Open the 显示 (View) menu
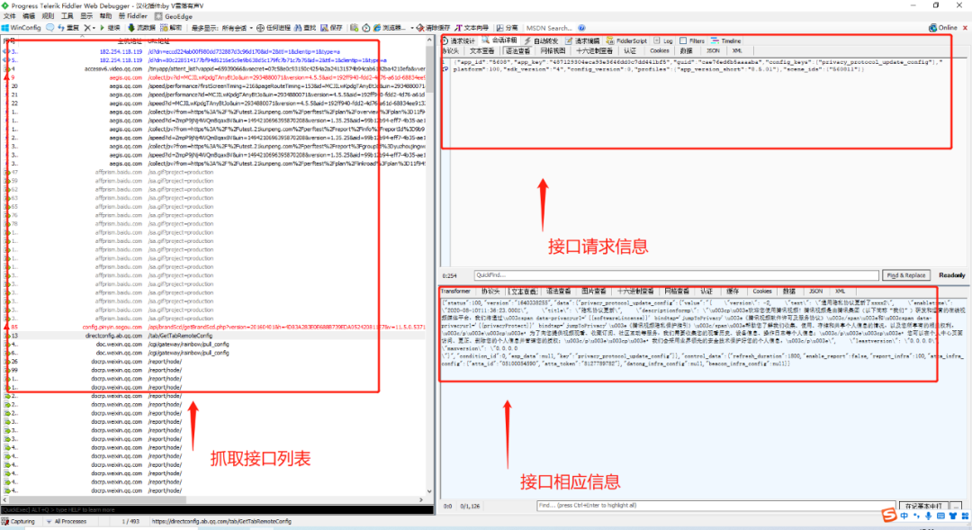This screenshot has height=530, width=972. coord(86,16)
